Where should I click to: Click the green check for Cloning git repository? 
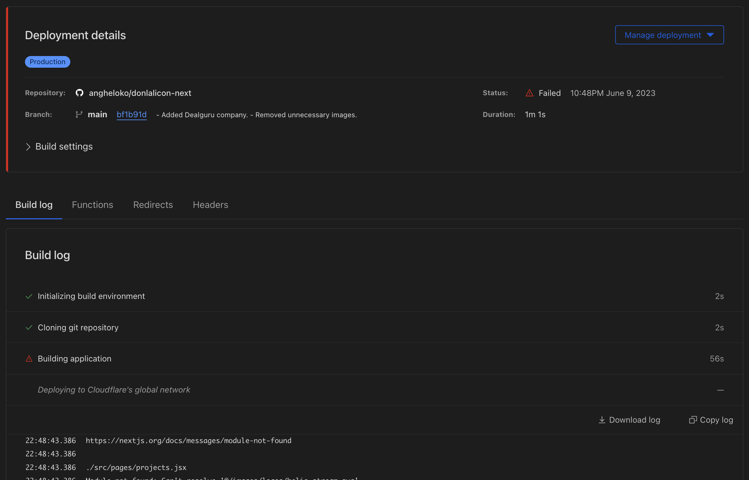tap(29, 328)
